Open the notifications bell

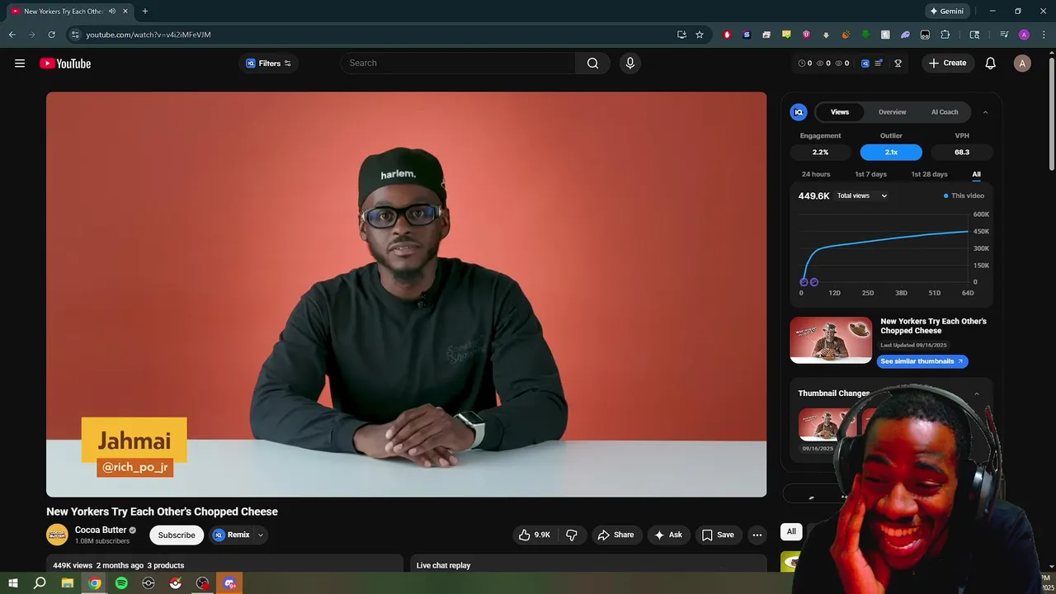tap(991, 64)
